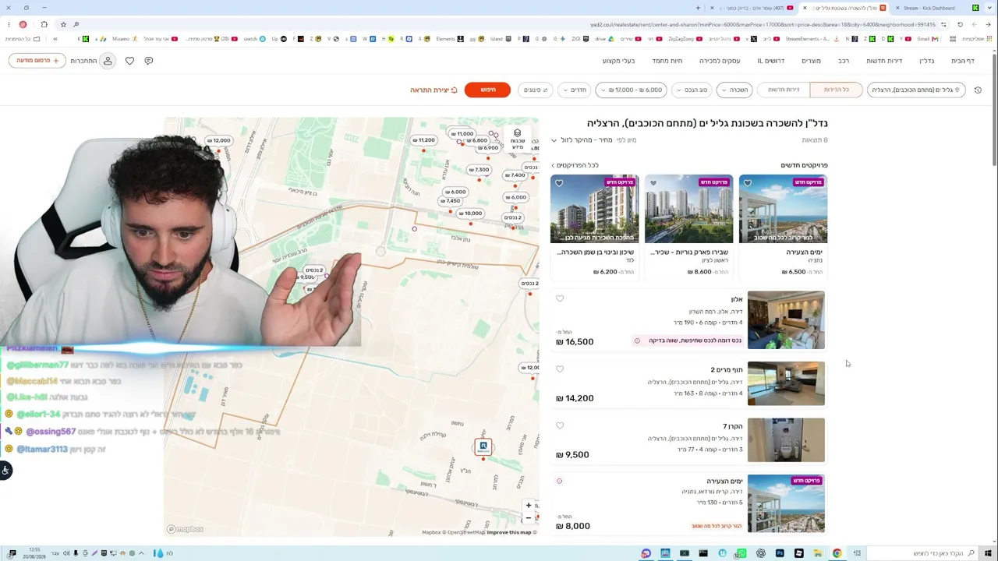Click the 14,200 price of תוף מרים 2
This screenshot has width=998, height=561.
click(x=575, y=398)
